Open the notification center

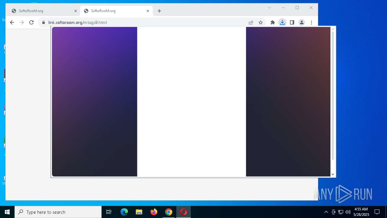[x=377, y=212]
